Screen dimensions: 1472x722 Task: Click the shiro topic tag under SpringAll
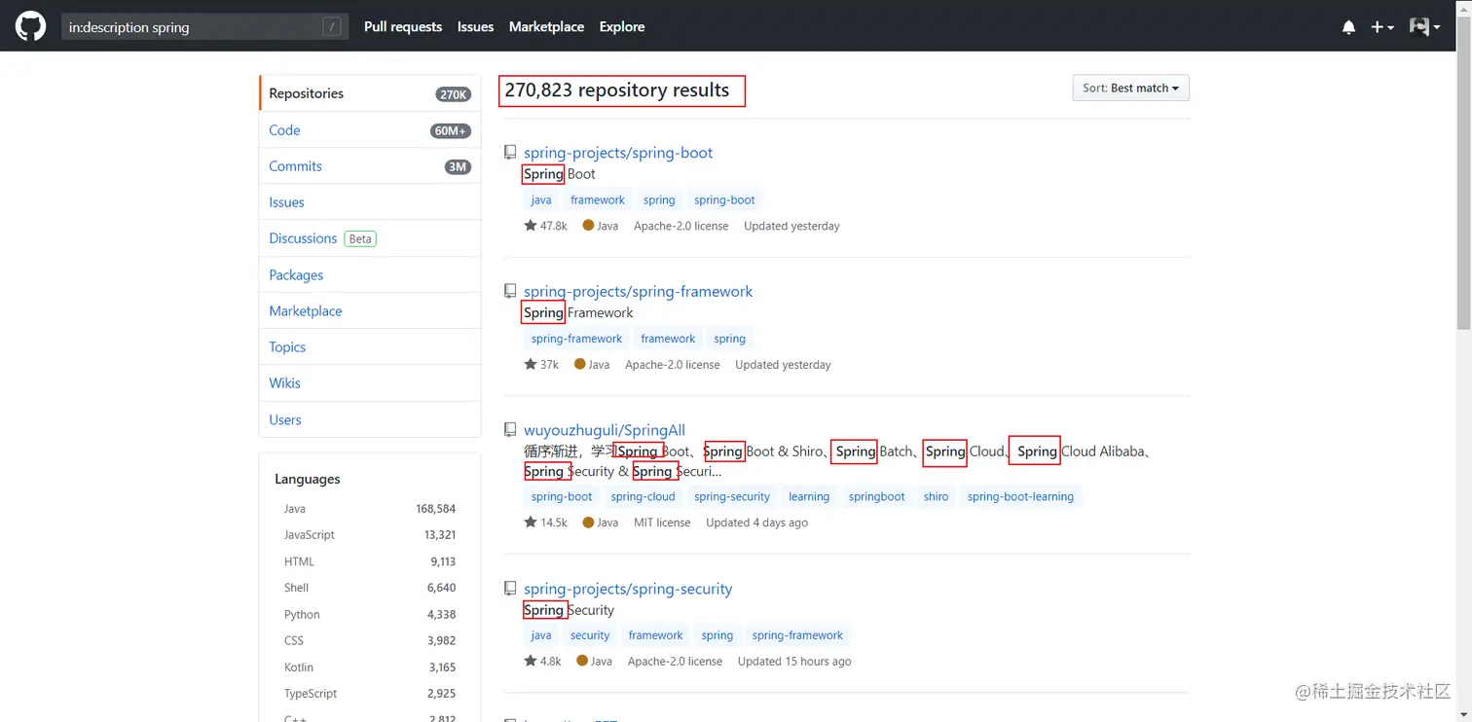(x=937, y=496)
